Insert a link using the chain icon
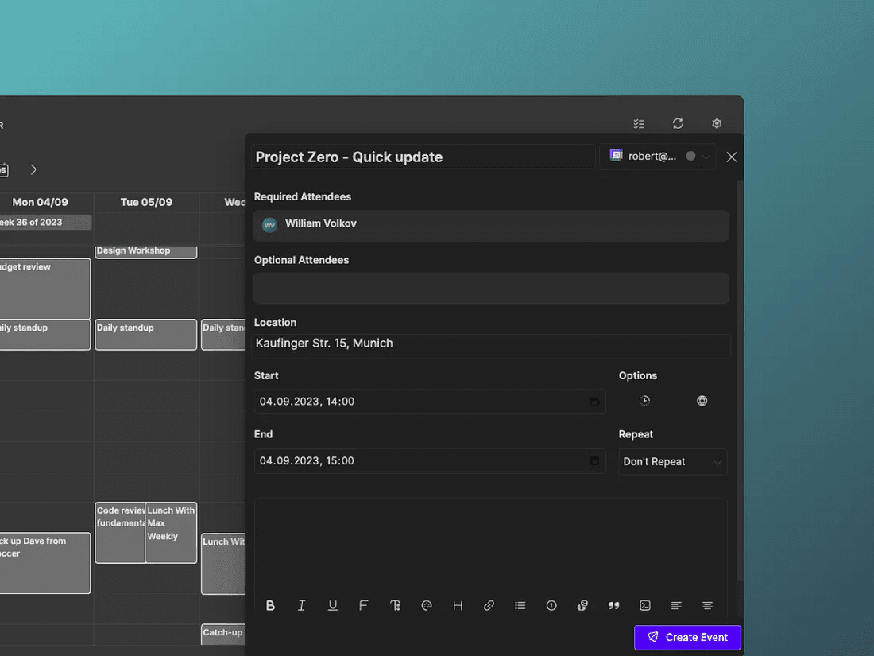The height and width of the screenshot is (656, 874). click(x=489, y=605)
